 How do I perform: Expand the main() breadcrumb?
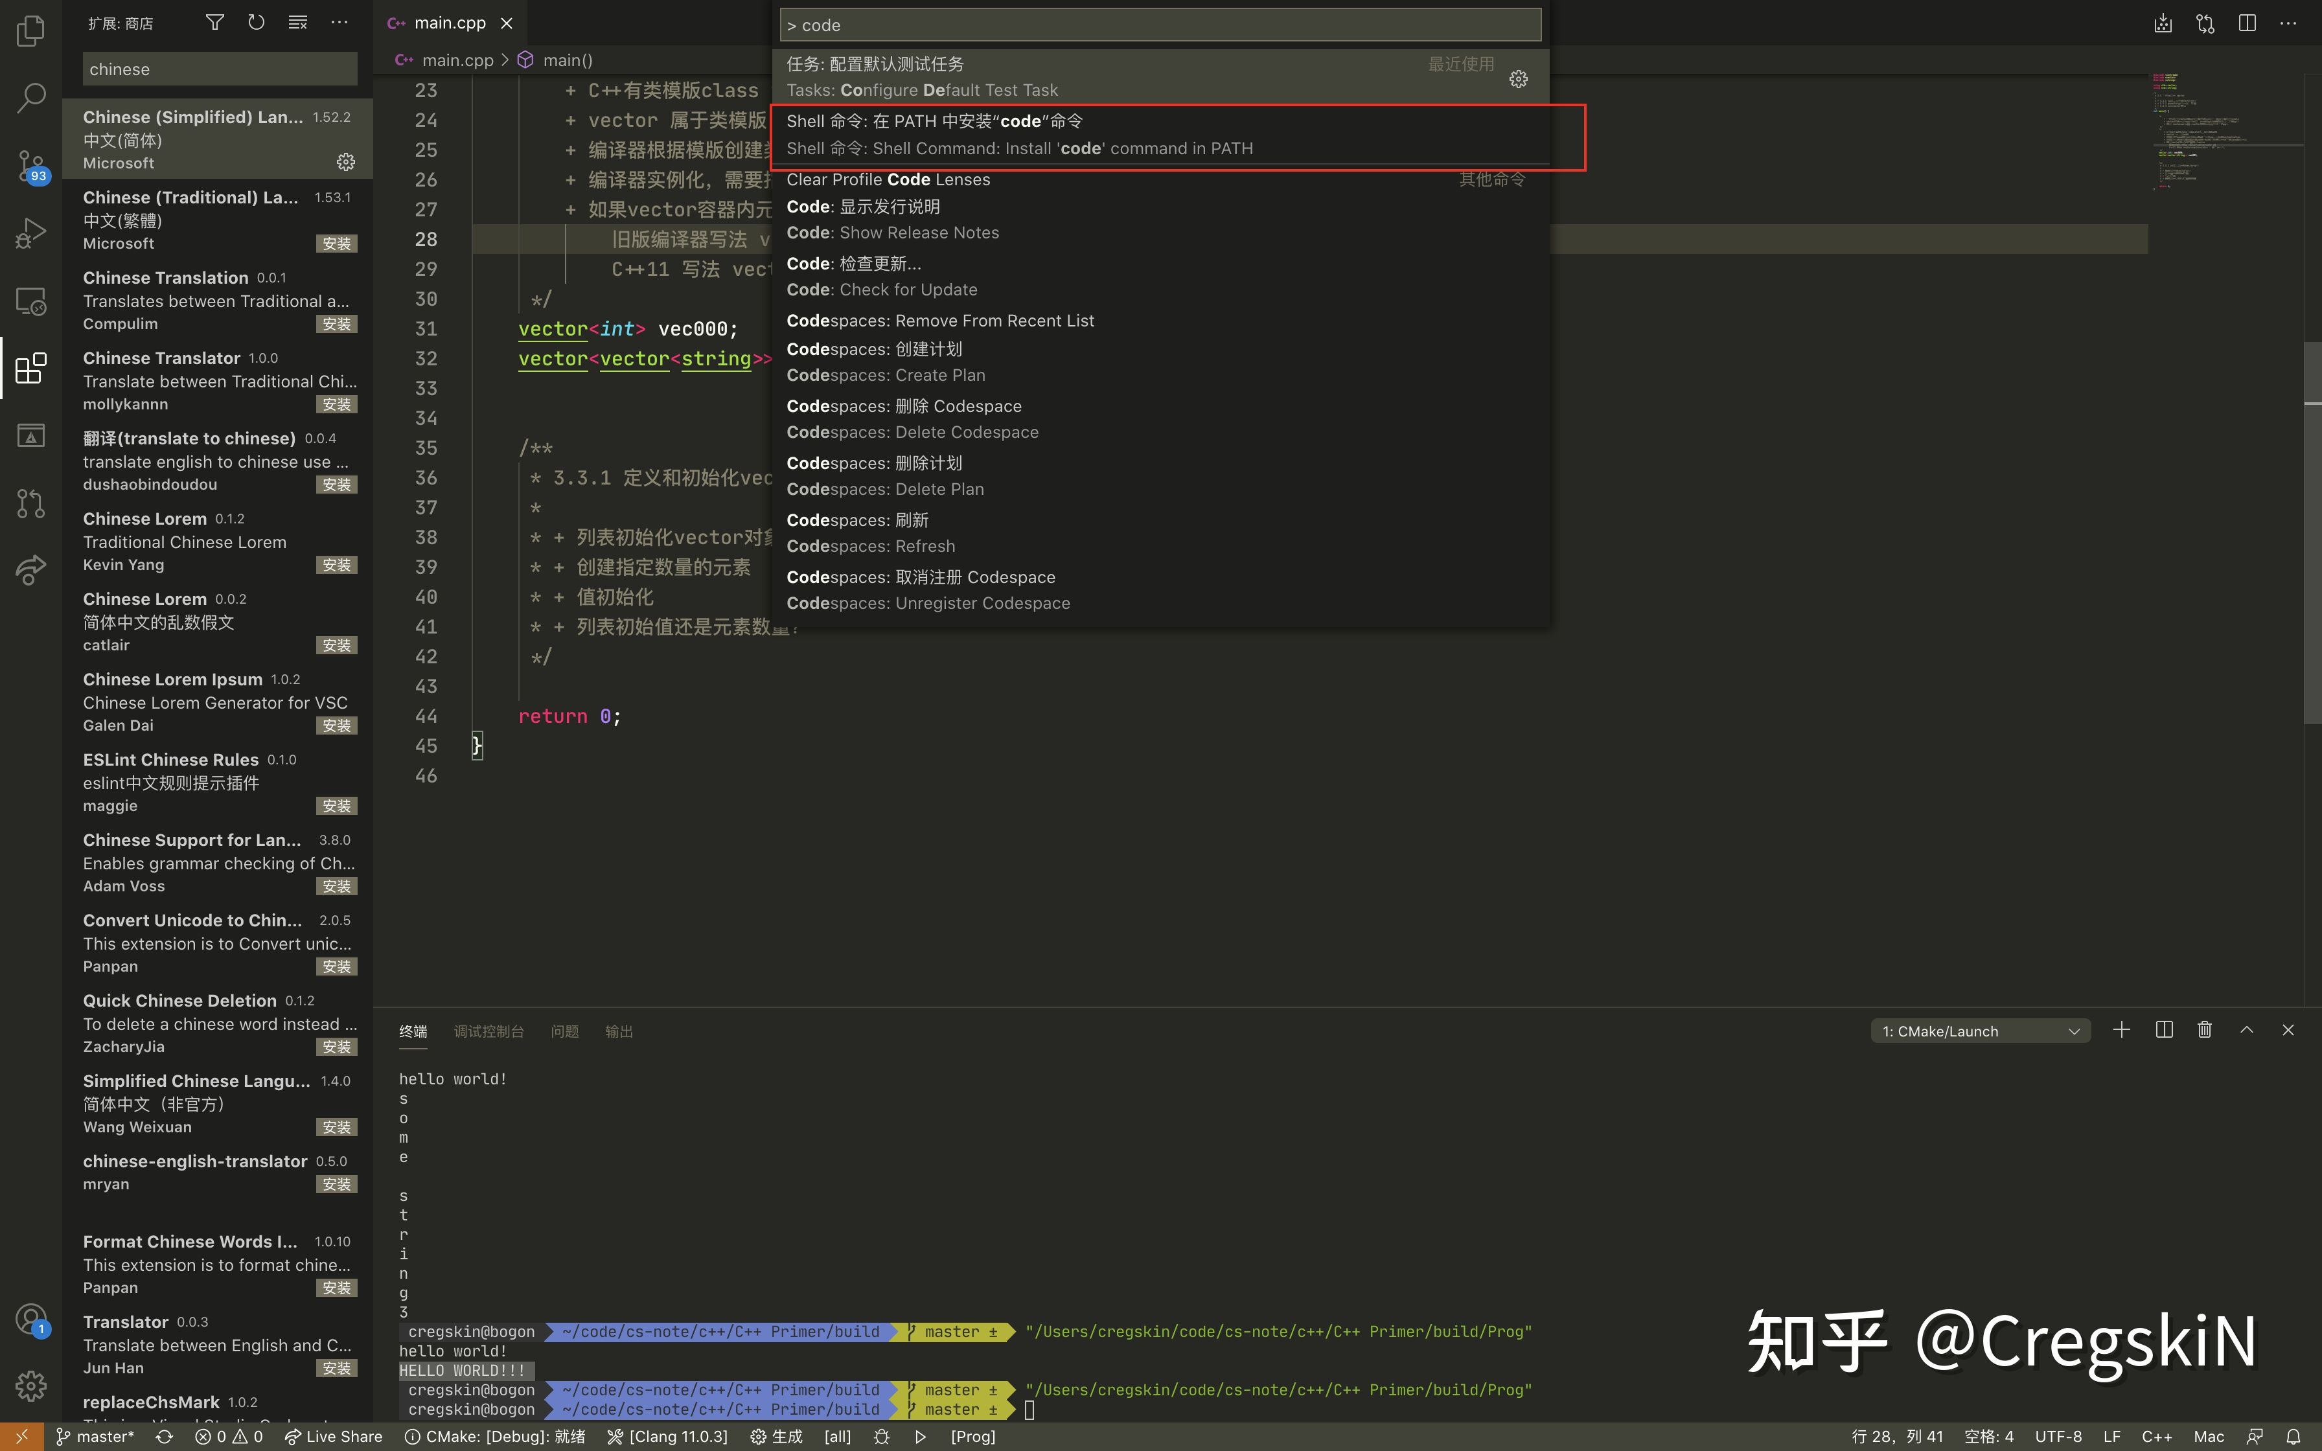point(567,60)
